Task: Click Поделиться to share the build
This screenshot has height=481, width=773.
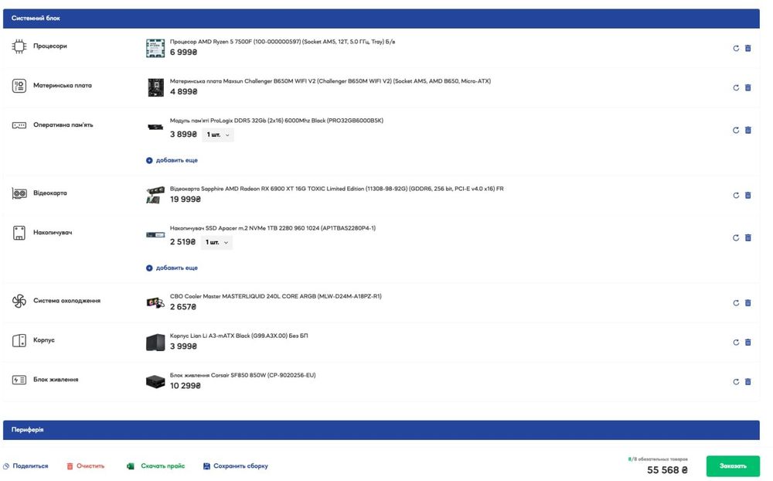Action: pos(26,466)
